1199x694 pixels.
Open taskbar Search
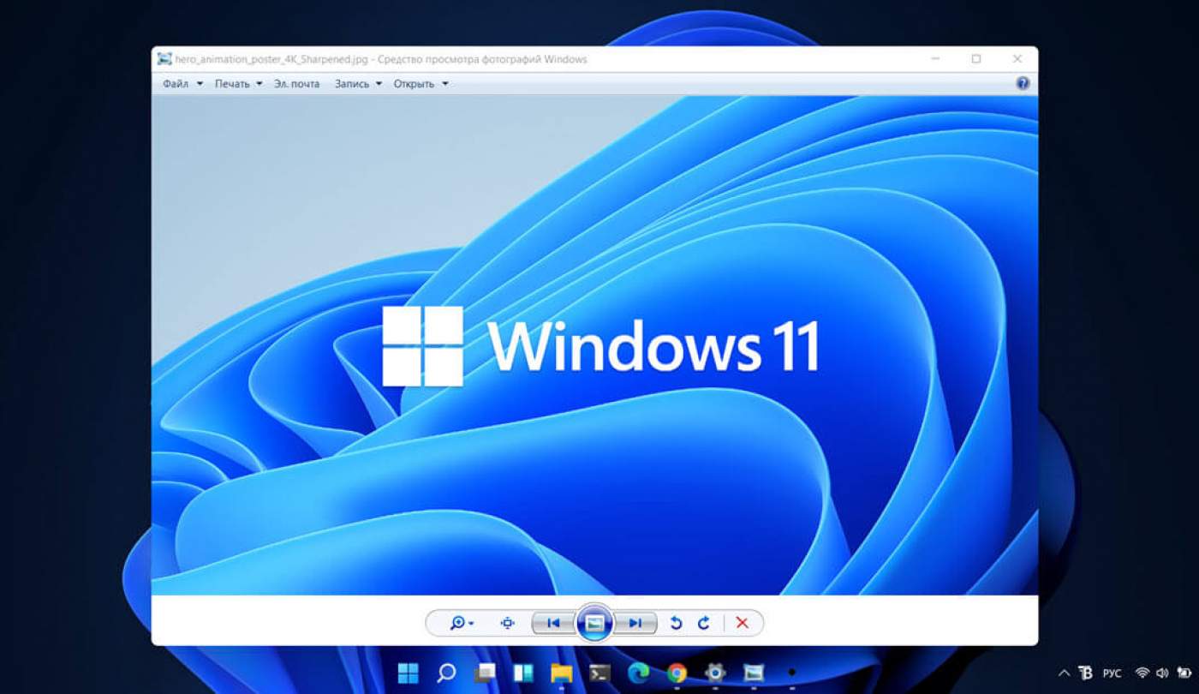point(446,673)
